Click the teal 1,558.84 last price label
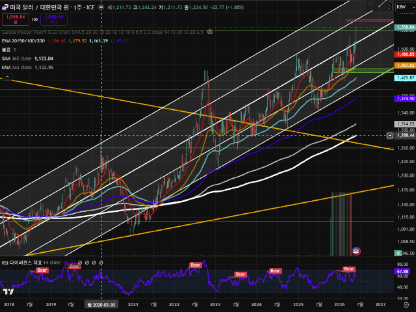The width and height of the screenshot is (416, 312). [x=405, y=27]
